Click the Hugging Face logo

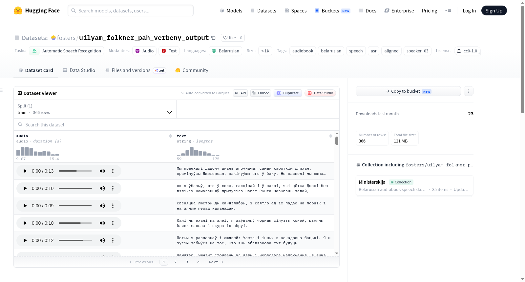pos(37,10)
